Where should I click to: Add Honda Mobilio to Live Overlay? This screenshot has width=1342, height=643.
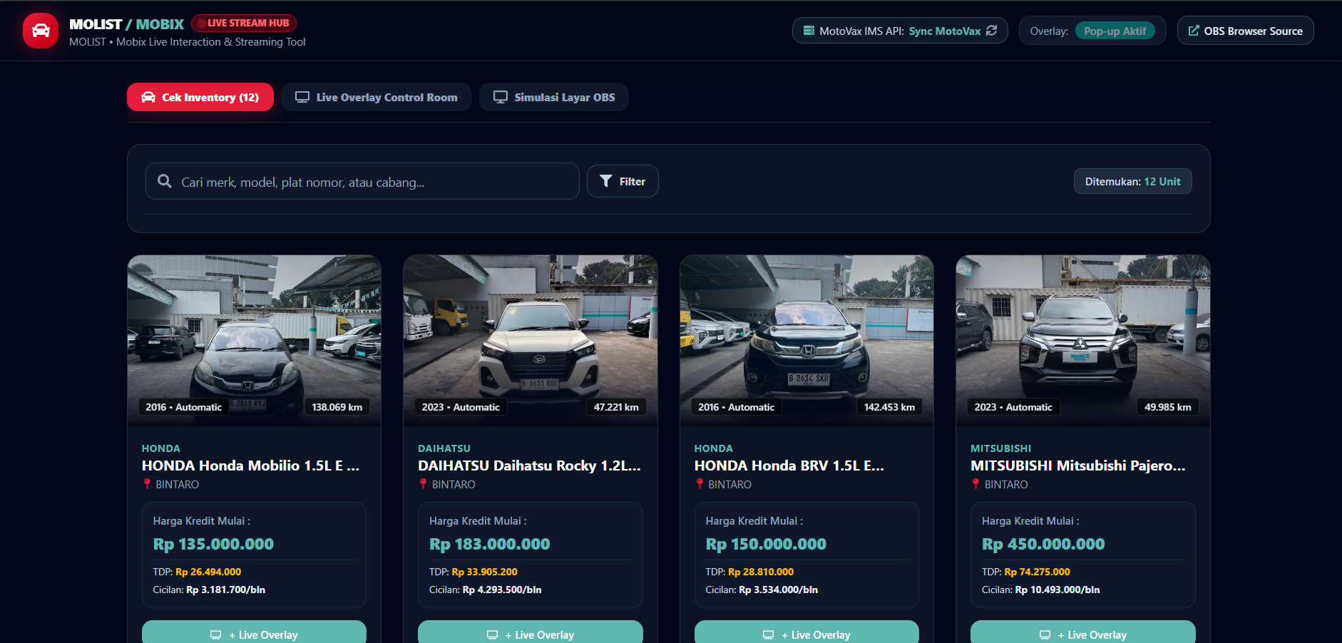point(254,632)
